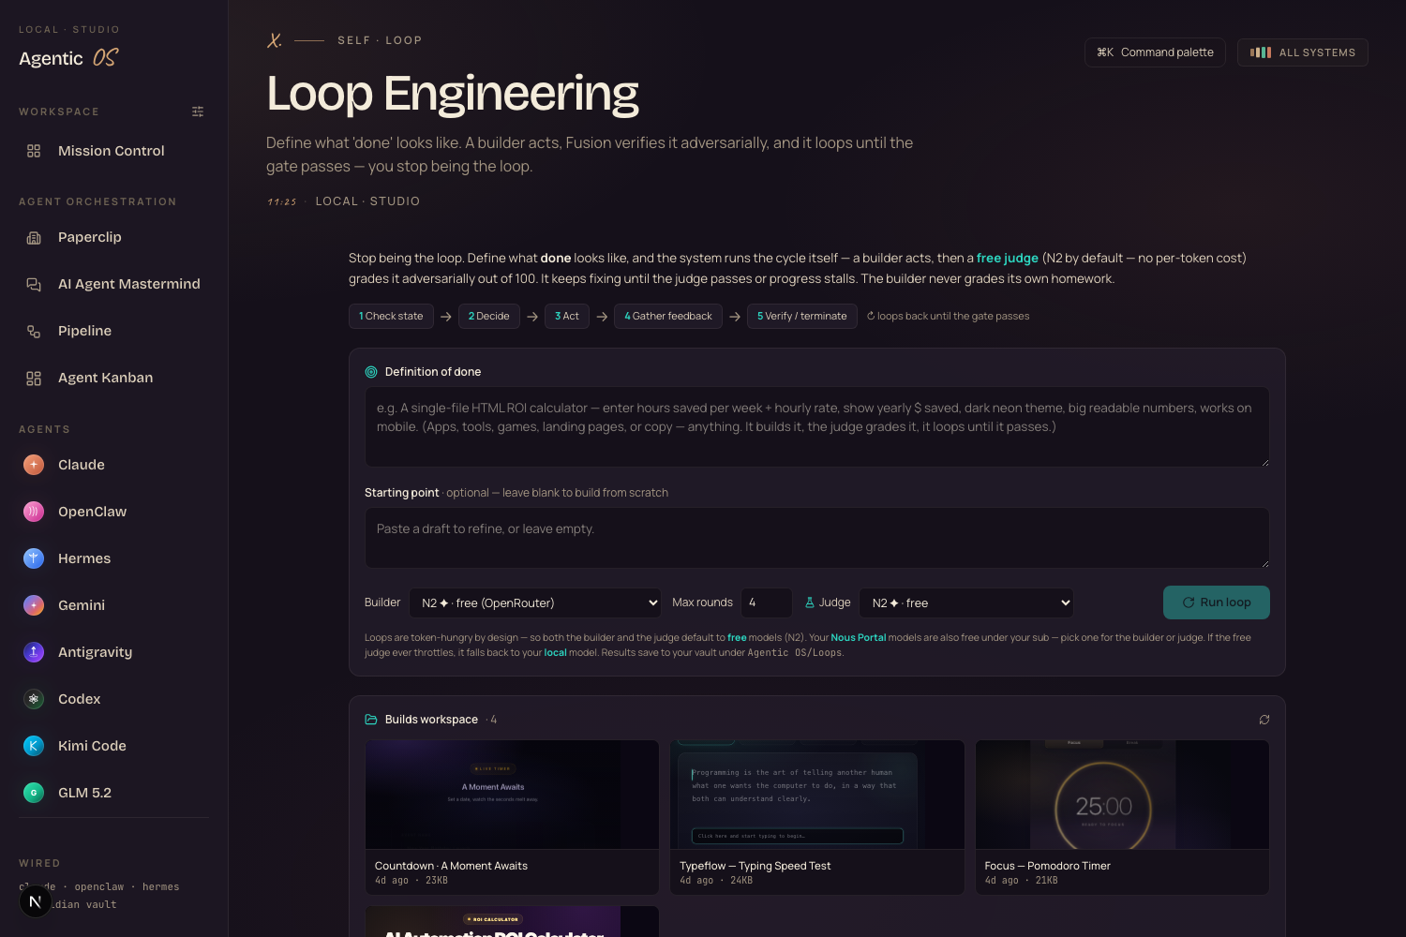1406x937 pixels.
Task: Click the Agent Kanban board icon
Action: pos(34,378)
